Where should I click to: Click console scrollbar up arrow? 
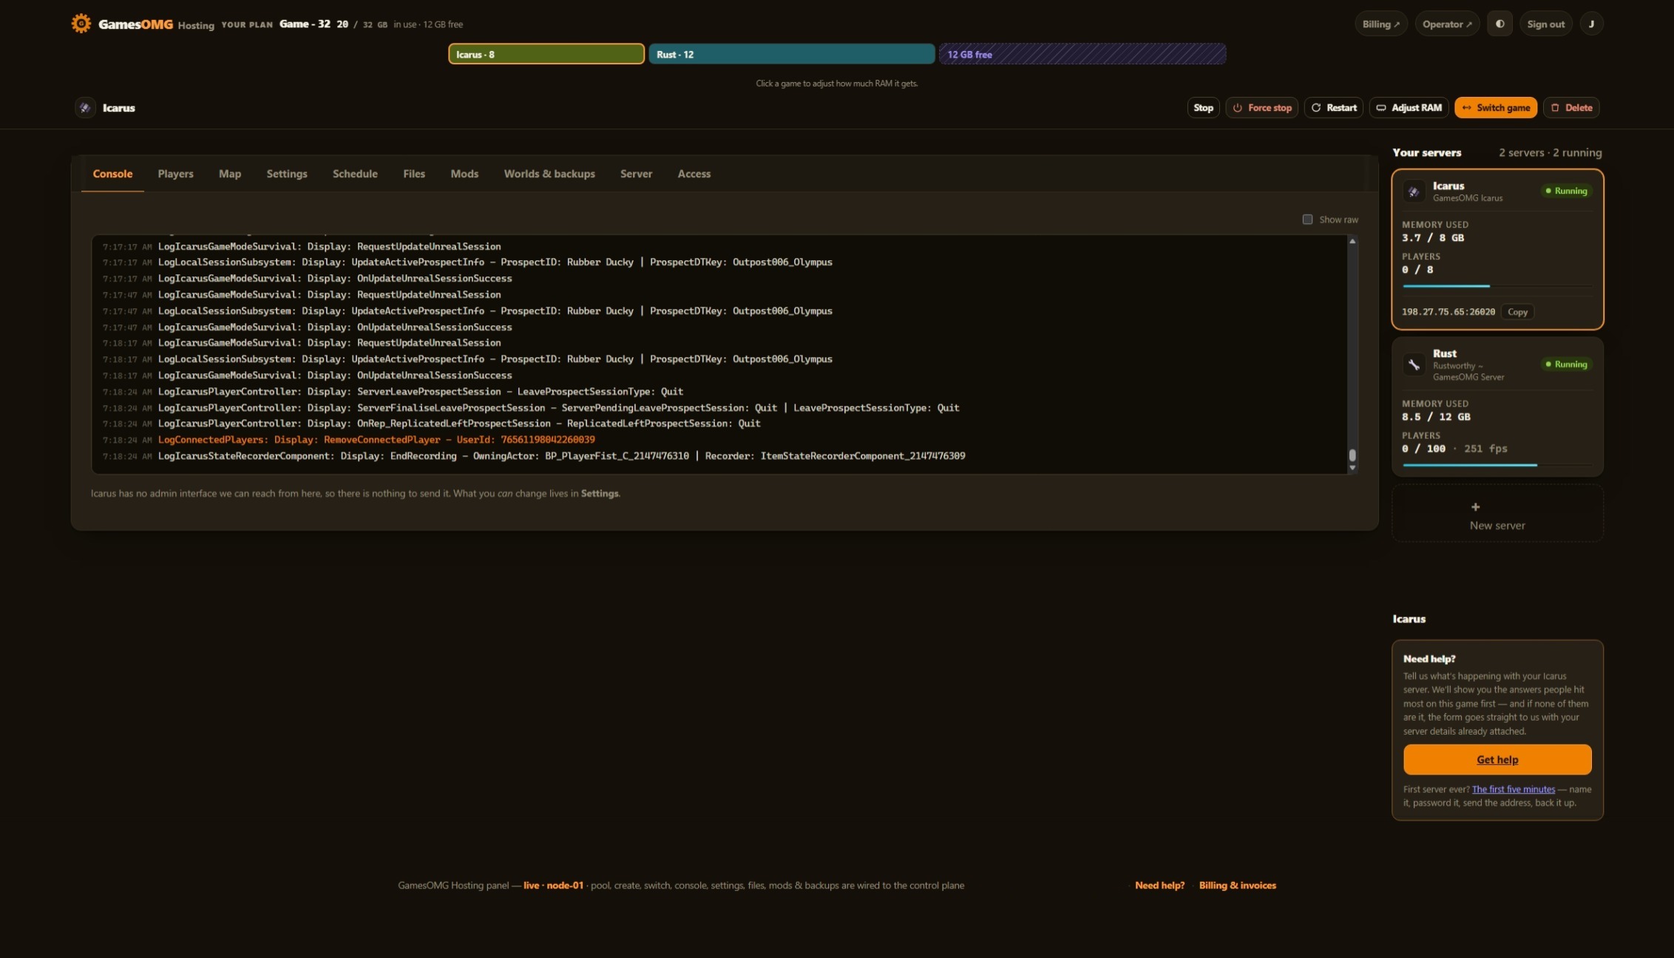(1352, 242)
